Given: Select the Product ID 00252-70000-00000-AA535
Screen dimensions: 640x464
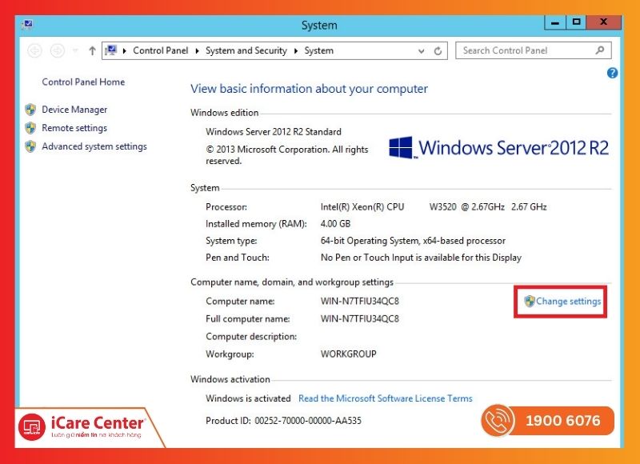Looking at the screenshot, I should tap(308, 421).
